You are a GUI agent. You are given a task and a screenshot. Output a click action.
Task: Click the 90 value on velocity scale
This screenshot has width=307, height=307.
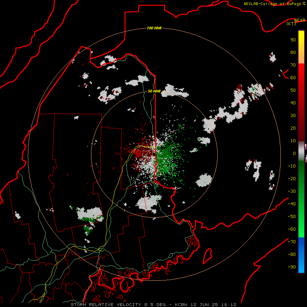pos(293,40)
